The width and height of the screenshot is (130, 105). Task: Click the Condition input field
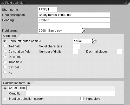point(70,93)
